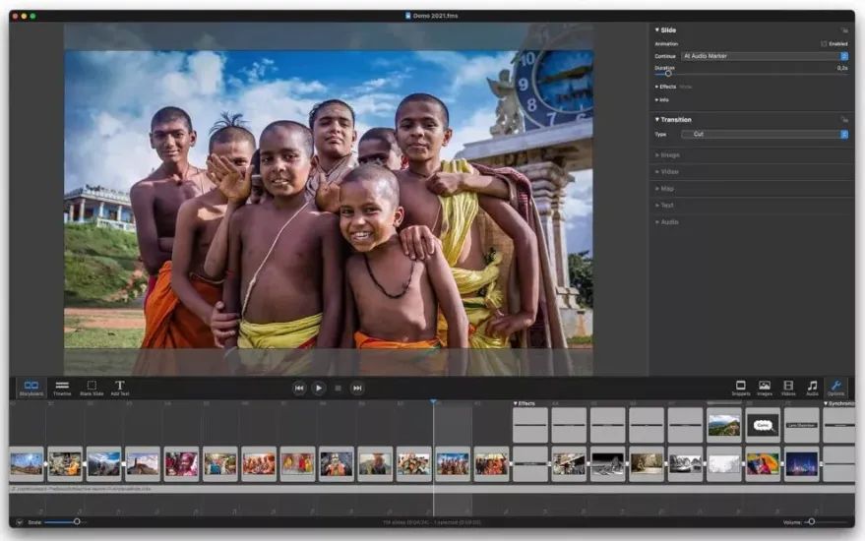
Task: Select the snowy mountain slide thumbnail
Action: tap(103, 464)
